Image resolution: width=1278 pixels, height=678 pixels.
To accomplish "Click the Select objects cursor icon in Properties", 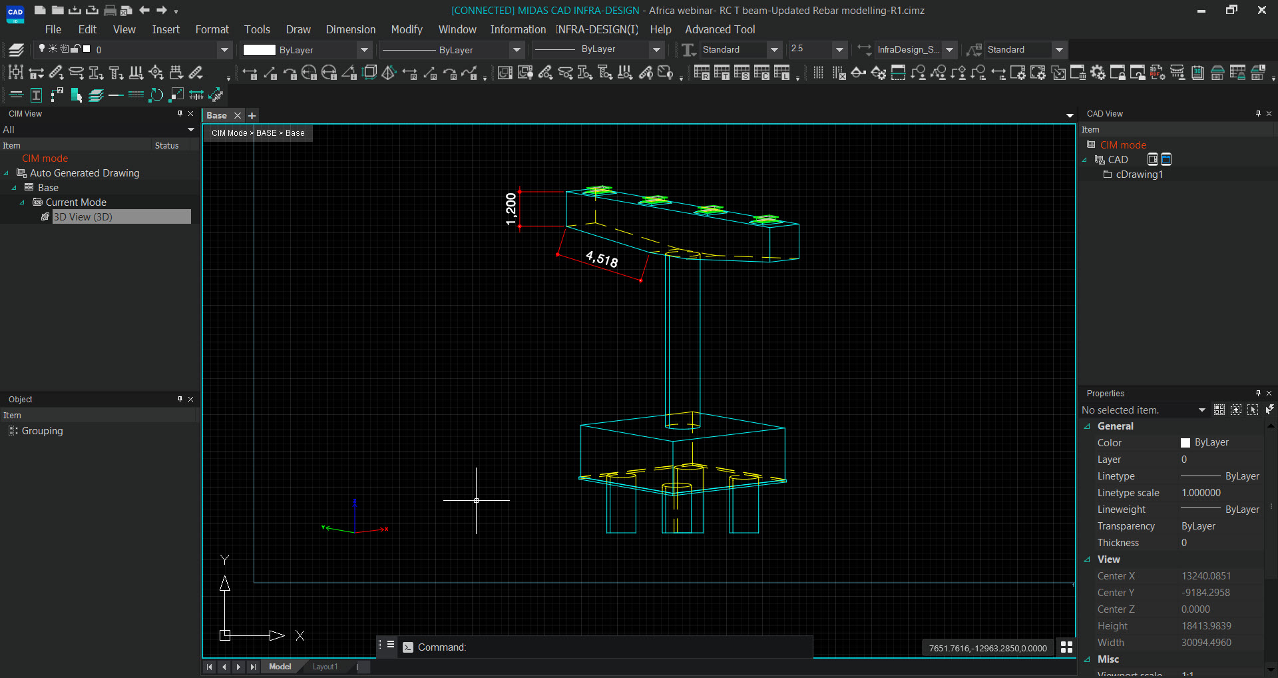I will (1253, 410).
